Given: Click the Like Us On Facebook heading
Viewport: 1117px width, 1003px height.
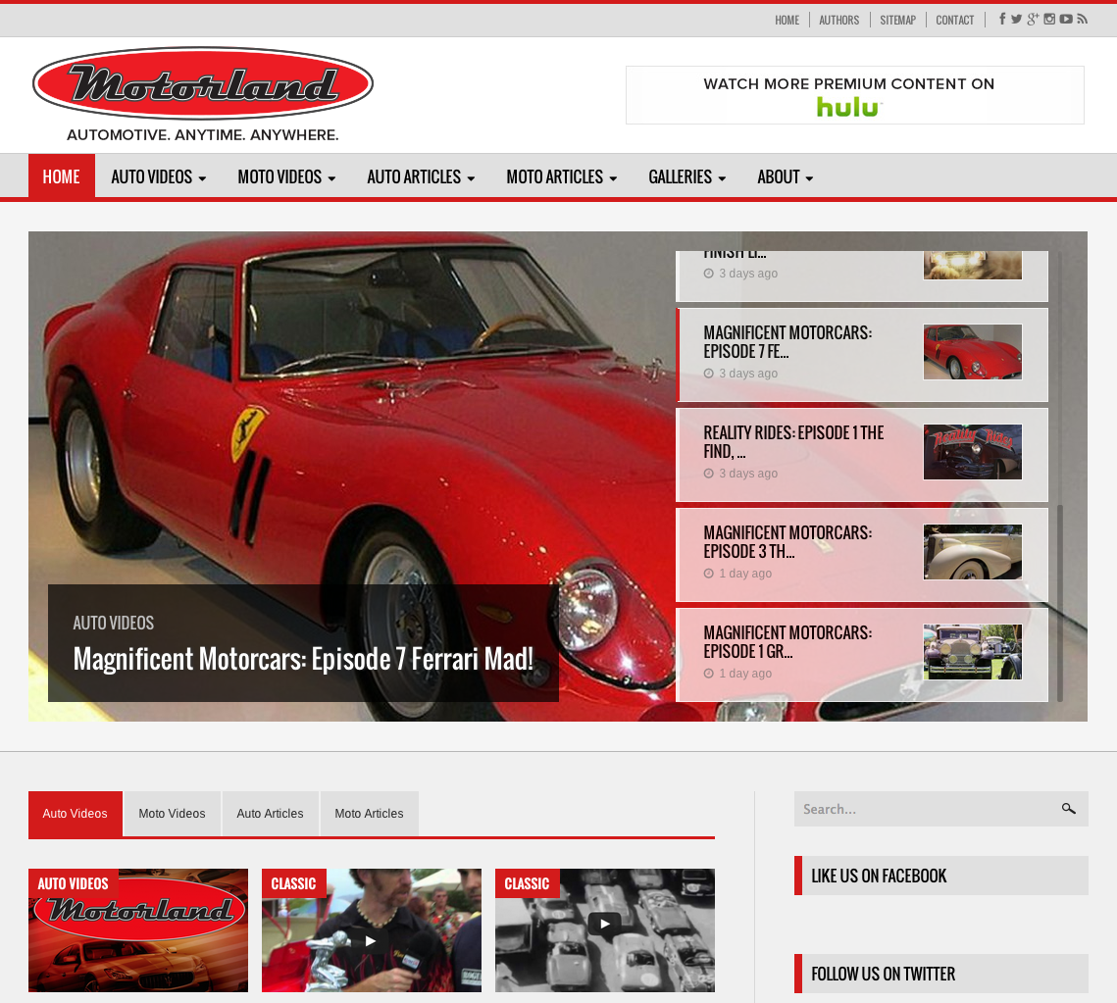Looking at the screenshot, I should pos(879,876).
